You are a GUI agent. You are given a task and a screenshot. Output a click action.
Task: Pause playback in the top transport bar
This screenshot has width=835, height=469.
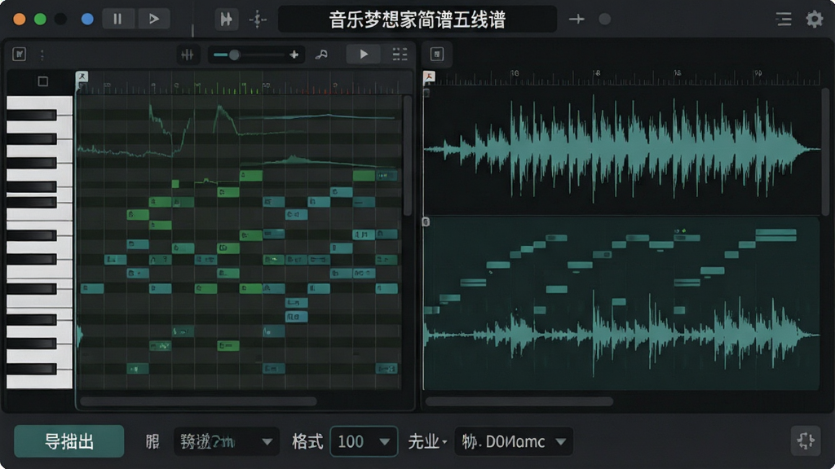117,20
